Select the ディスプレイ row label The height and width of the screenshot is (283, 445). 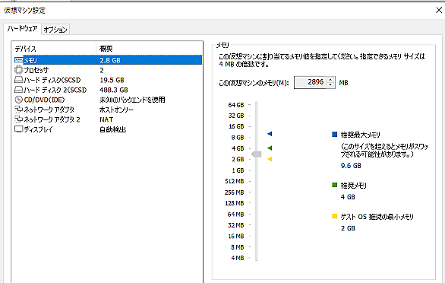[x=38, y=129]
